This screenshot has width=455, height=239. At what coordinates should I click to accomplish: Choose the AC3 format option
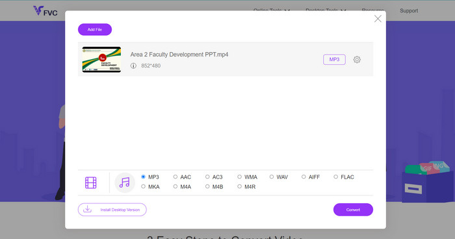(x=207, y=177)
